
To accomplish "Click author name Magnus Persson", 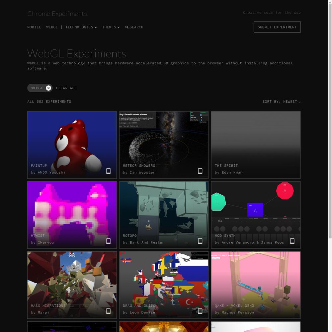I will point(238,312).
